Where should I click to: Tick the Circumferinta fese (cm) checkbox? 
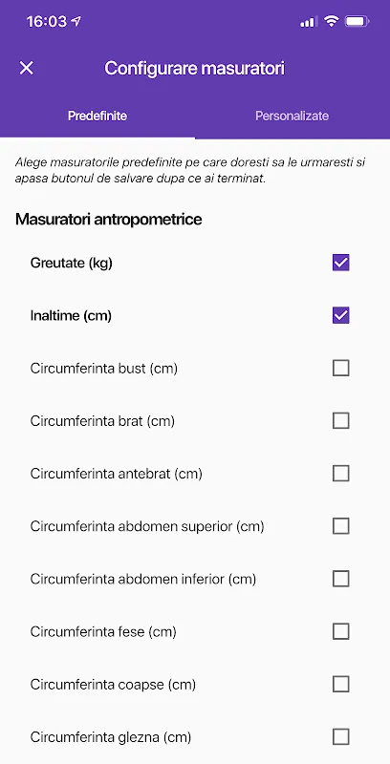click(340, 631)
